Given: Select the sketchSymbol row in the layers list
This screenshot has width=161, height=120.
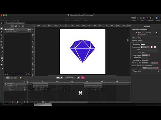Looking at the screenshot, I should pos(18,32).
